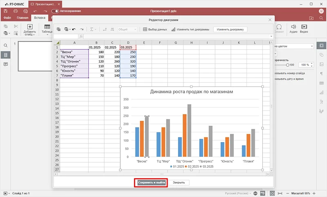Viewport: 327px width, 197px height.
Task: Redo in the chart editor toolbar
Action: [x=82, y=29]
